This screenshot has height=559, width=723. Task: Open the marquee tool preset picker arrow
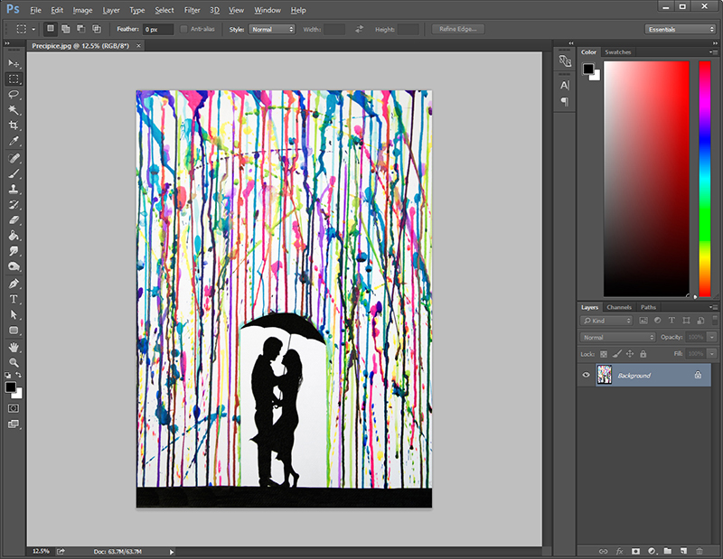tap(33, 29)
